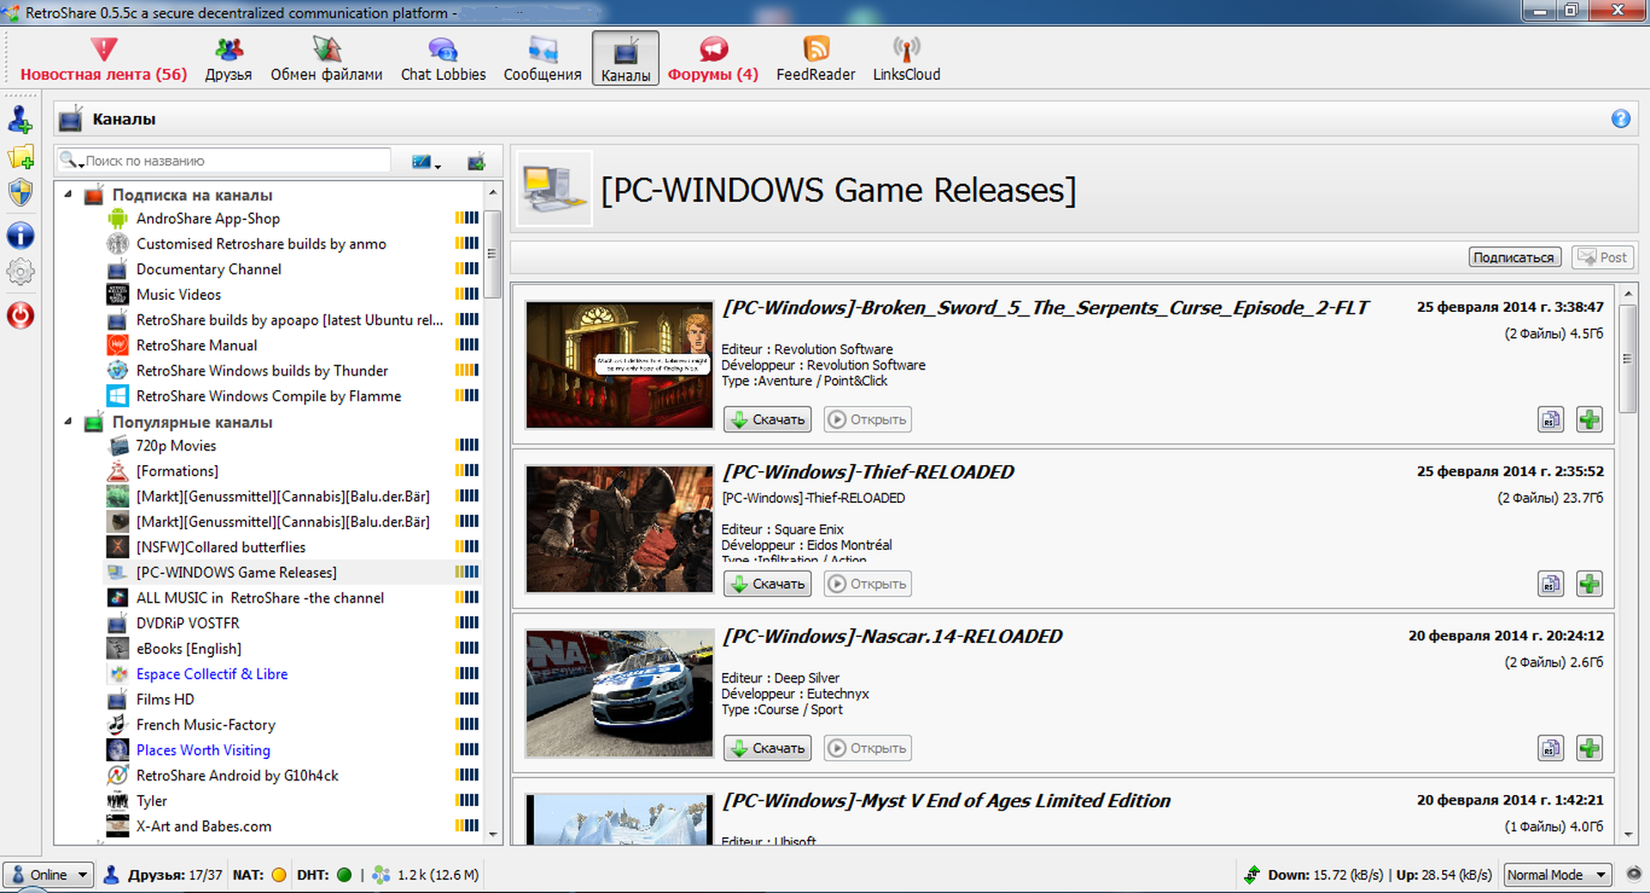The image size is (1650, 893).
Task: Open the Online status dropdown
Action: (x=49, y=874)
